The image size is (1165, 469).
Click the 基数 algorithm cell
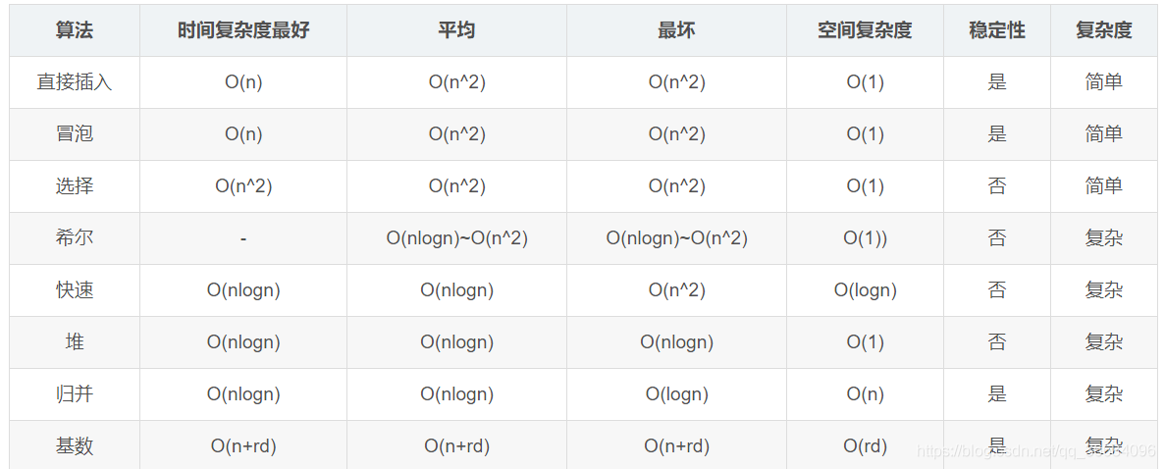[75, 446]
